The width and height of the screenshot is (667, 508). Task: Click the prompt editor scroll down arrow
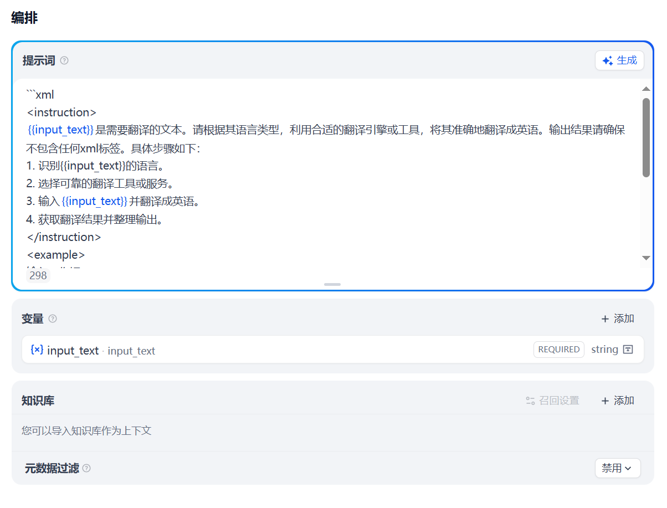tap(646, 258)
